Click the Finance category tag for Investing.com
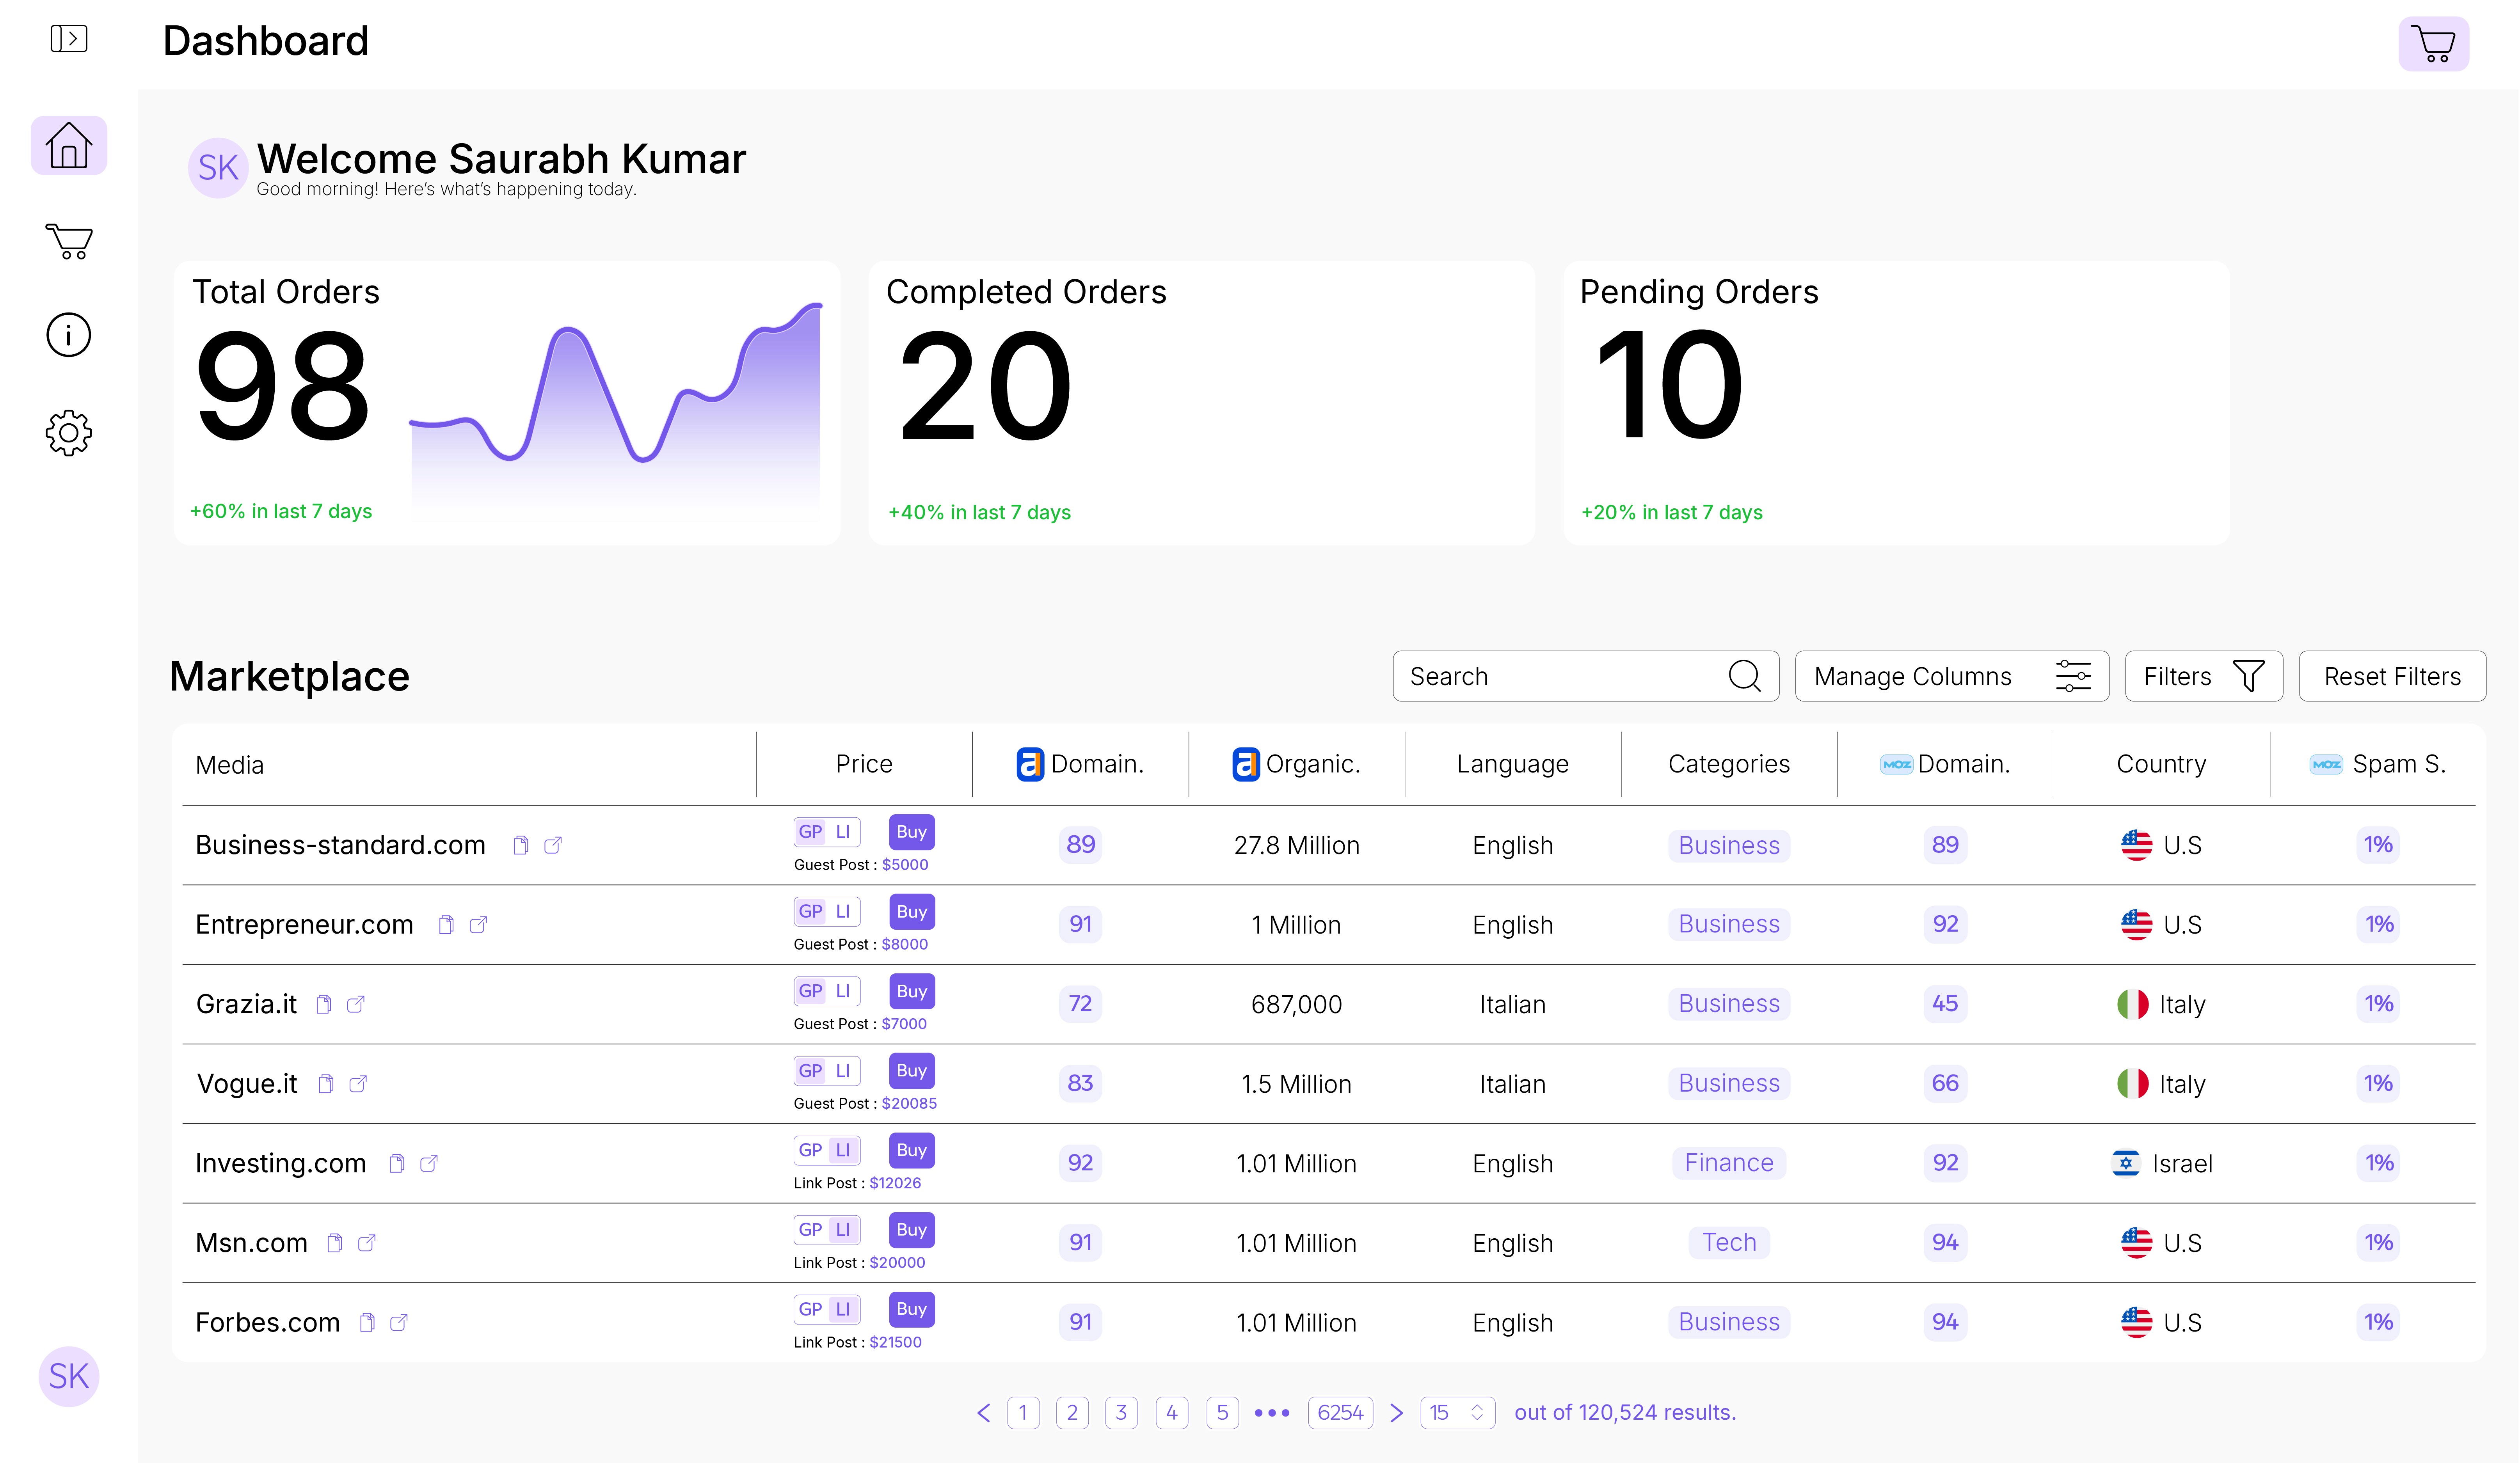2520x1463 pixels. [x=1729, y=1163]
